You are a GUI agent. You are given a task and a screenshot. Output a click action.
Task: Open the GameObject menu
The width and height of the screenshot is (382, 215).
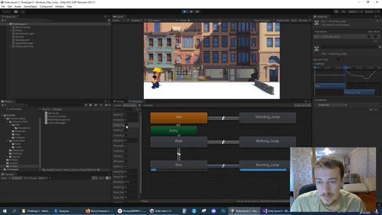[x=30, y=7]
